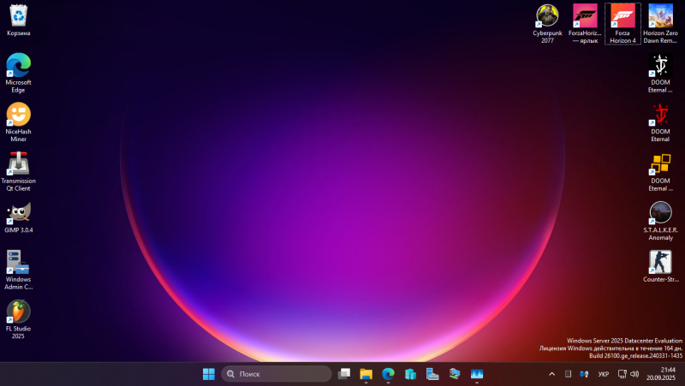Open the Корзина recycle bin icon
The image size is (685, 386).
point(18,16)
